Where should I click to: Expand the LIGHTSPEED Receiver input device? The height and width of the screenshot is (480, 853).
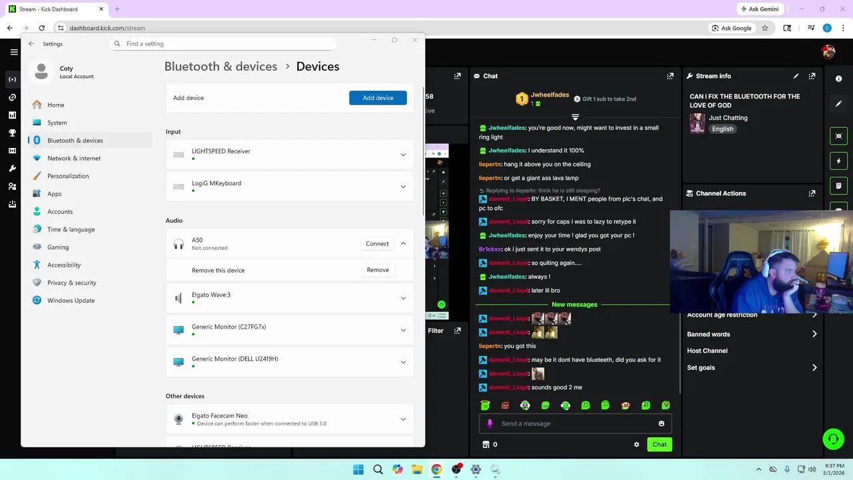point(403,155)
